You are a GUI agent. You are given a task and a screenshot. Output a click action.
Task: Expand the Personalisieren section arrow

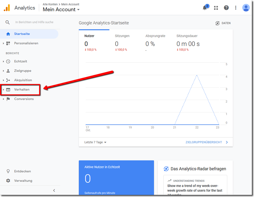(3, 43)
